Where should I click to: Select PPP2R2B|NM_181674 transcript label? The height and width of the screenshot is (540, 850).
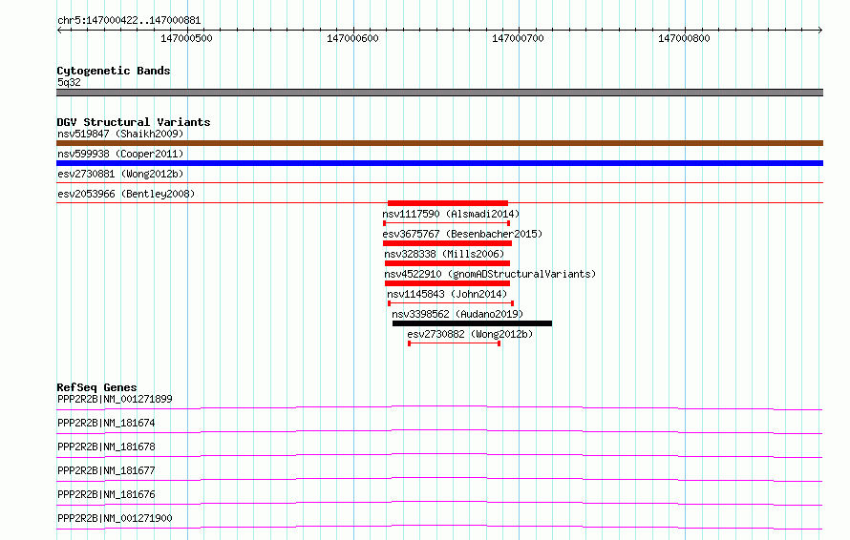tap(106, 423)
